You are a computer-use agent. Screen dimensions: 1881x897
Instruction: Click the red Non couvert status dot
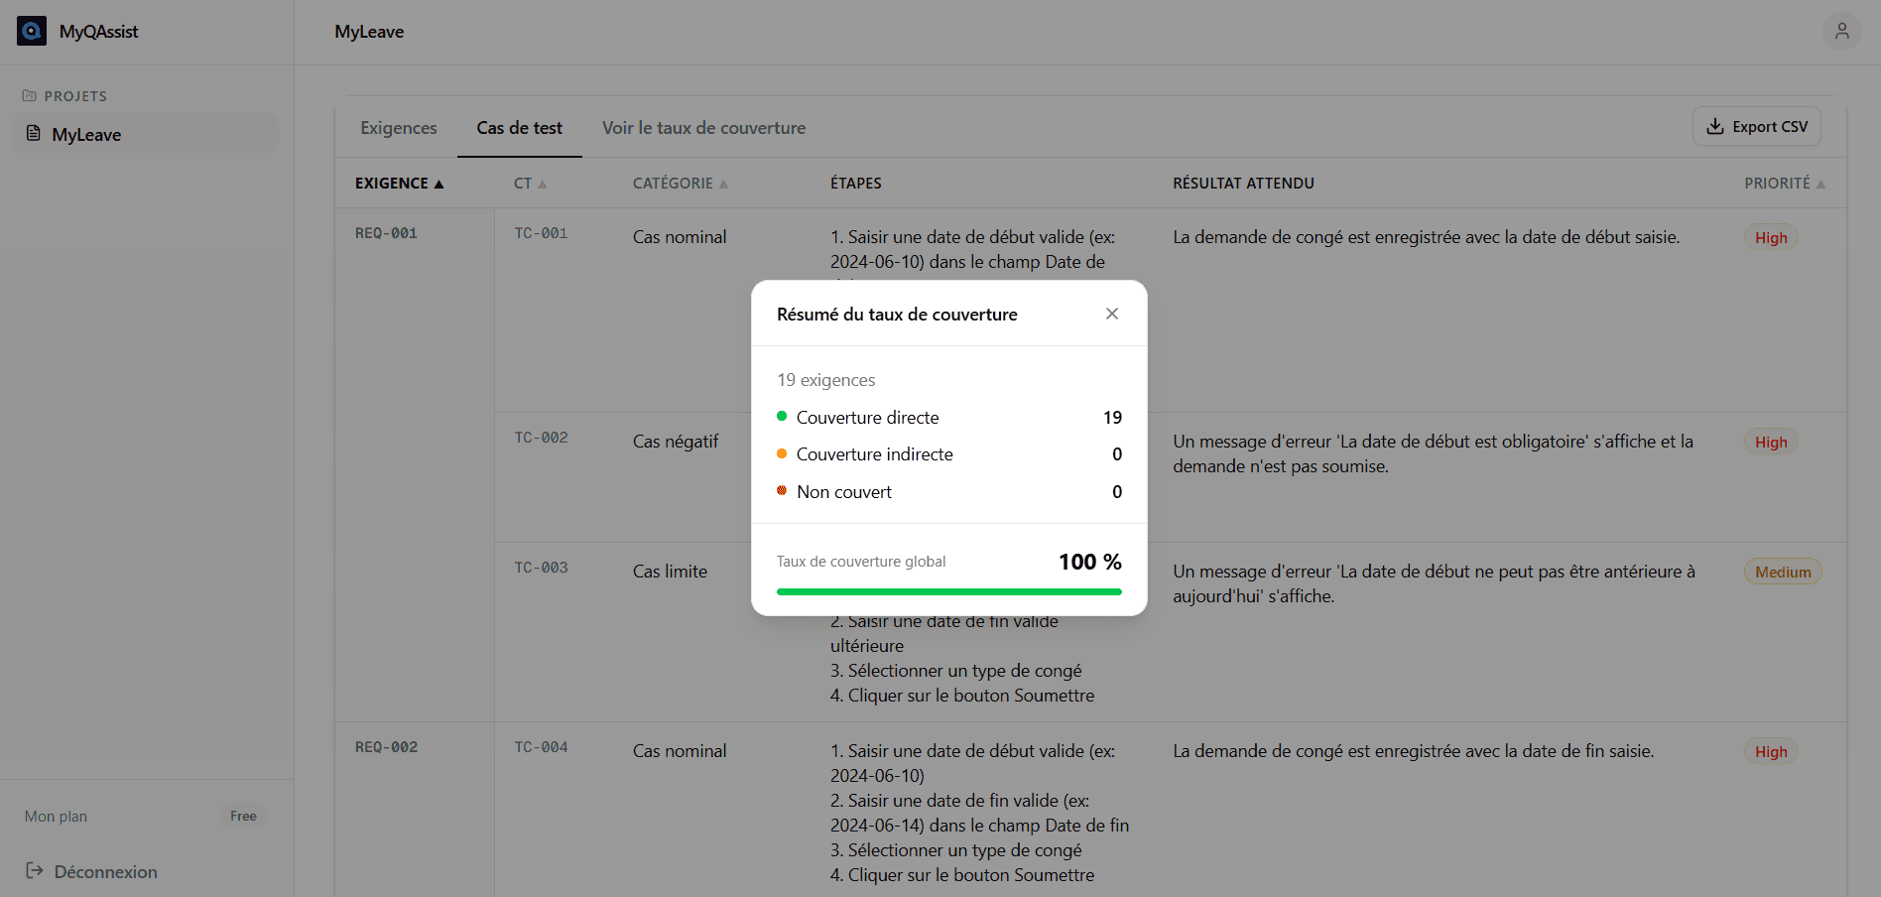pos(783,491)
